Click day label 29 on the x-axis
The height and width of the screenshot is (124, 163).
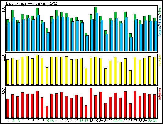[145, 121]
